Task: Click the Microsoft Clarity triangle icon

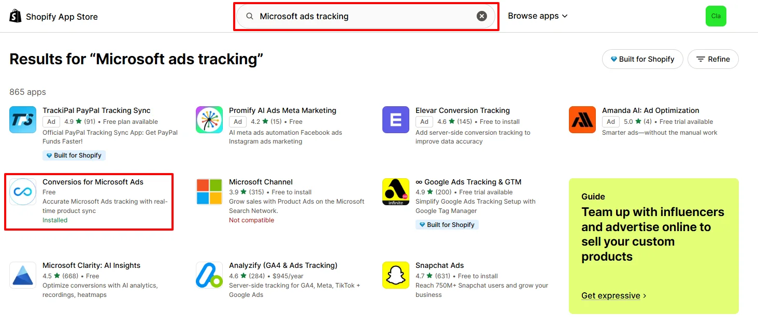Action: (x=22, y=275)
